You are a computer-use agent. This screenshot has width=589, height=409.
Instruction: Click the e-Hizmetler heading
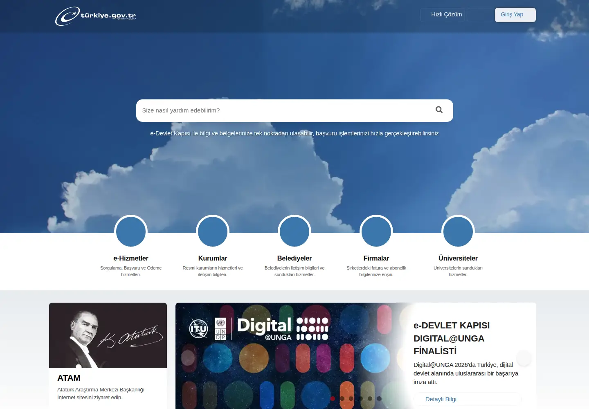point(131,258)
